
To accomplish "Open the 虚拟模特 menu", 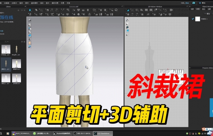I will [x=34, y=3].
